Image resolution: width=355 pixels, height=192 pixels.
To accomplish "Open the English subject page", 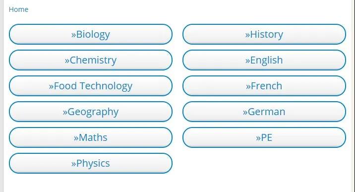I will click(x=264, y=60).
